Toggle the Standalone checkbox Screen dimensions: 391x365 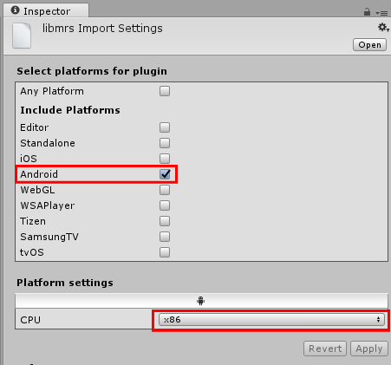coord(165,143)
